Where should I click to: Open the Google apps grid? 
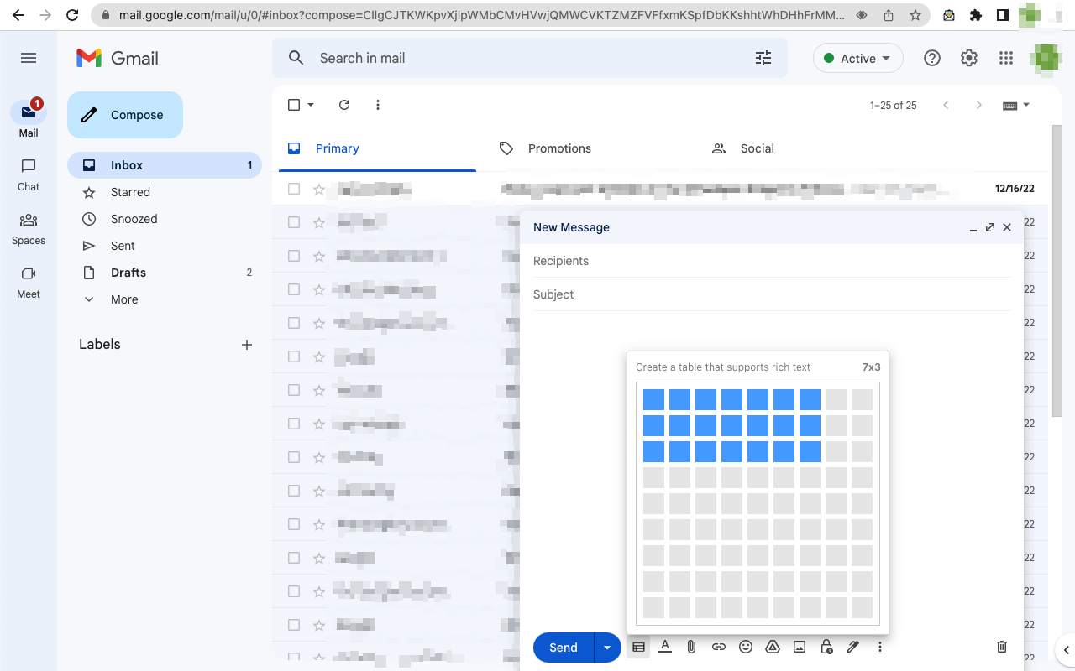click(1005, 58)
